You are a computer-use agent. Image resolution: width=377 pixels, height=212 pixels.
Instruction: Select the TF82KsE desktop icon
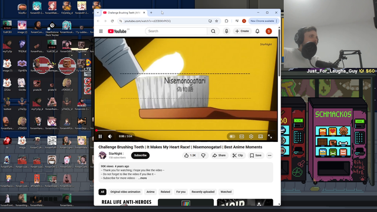pyautogui.click(x=22, y=47)
